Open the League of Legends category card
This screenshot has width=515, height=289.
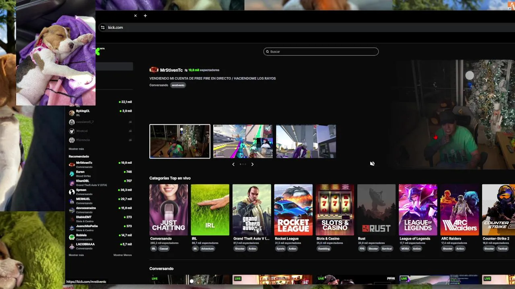tap(418, 210)
